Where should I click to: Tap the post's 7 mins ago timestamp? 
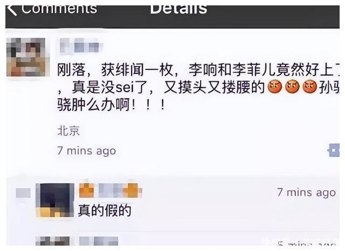point(86,151)
